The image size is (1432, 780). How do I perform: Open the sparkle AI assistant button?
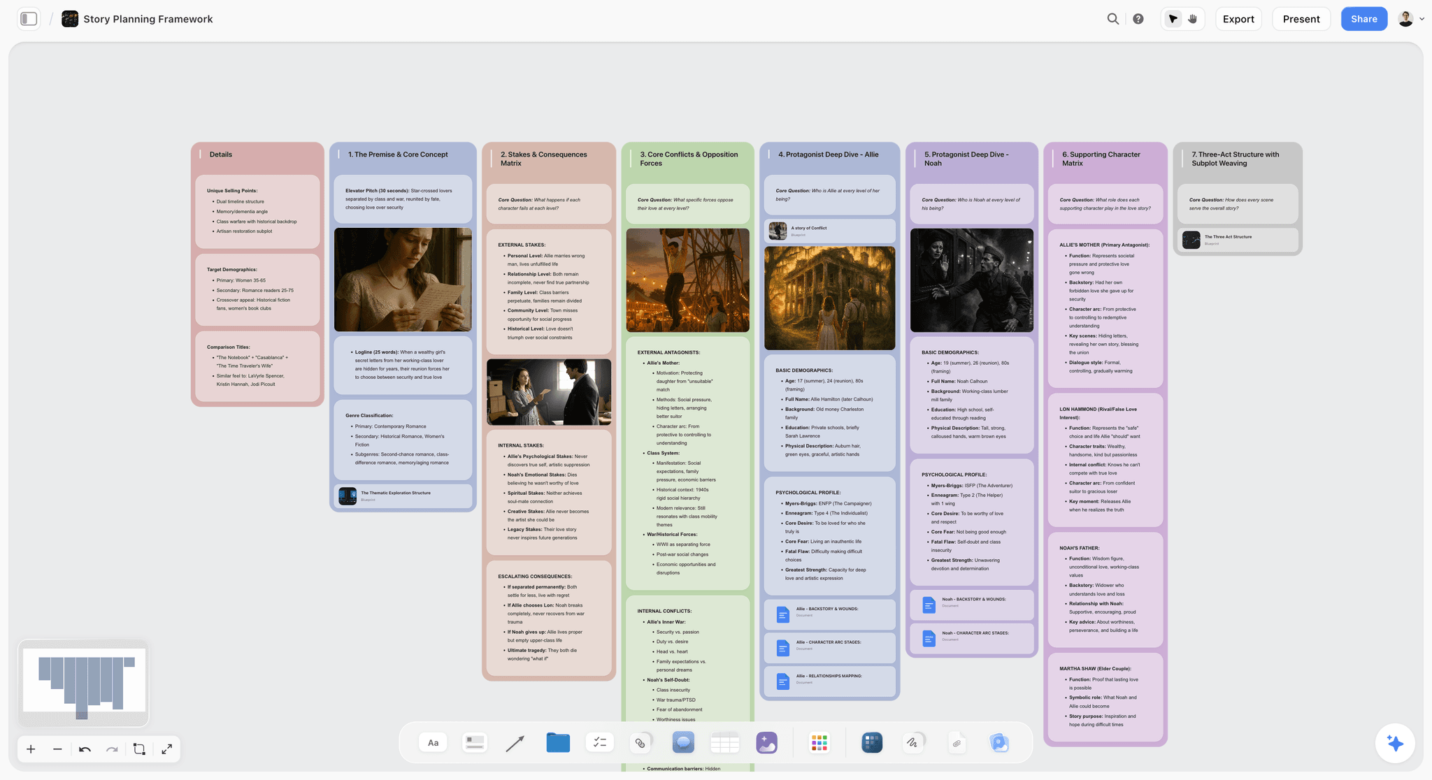(1394, 743)
